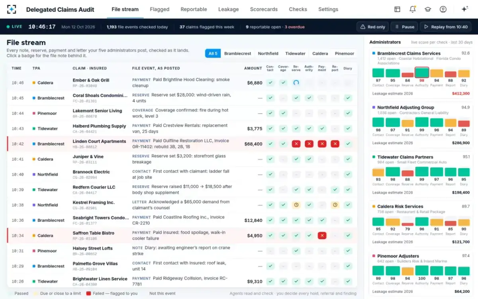Open Bramblecrest Claims Services administrator card title
This screenshot has height=299, width=478.
[x=409, y=53]
